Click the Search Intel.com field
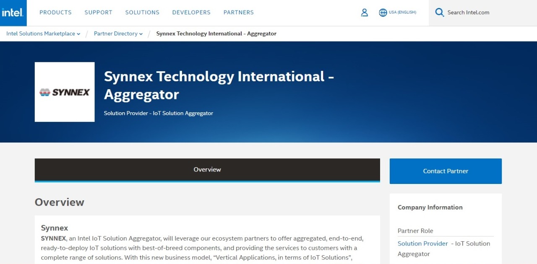Image resolution: width=537 pixels, height=264 pixels. (482, 13)
